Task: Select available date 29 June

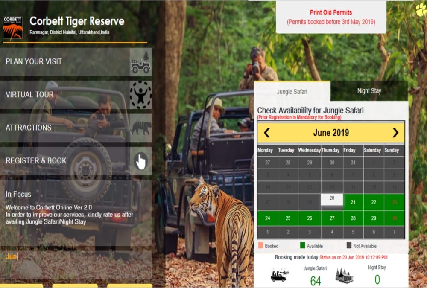Action: coord(374,218)
